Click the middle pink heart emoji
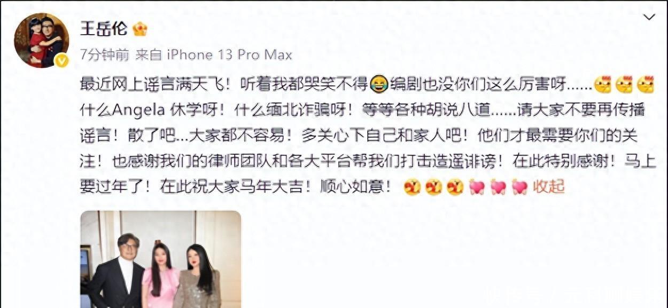Viewport: 668px width, 308px height. (498, 187)
